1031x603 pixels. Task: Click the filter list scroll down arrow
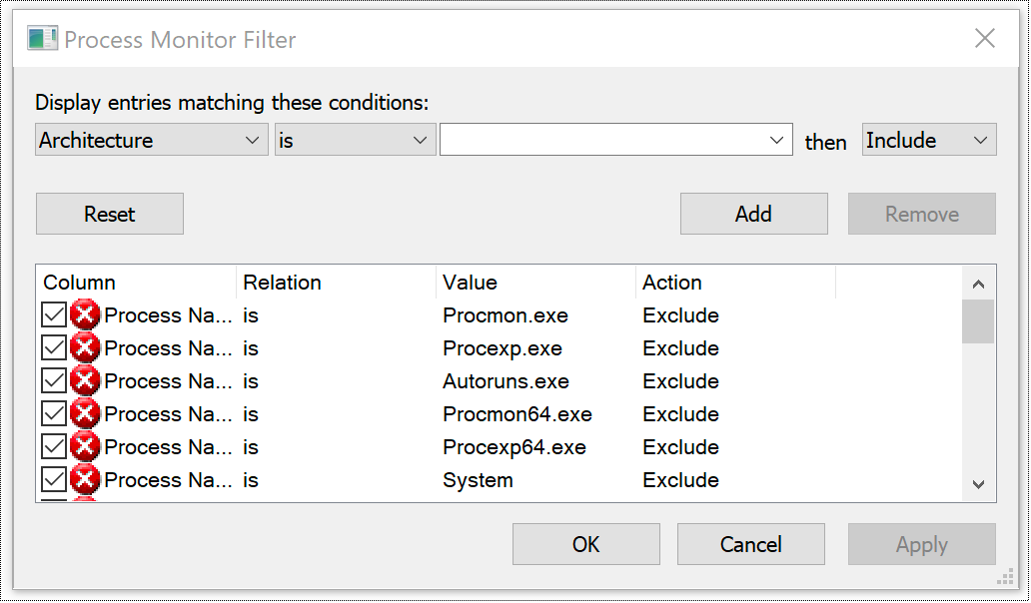[x=978, y=485]
